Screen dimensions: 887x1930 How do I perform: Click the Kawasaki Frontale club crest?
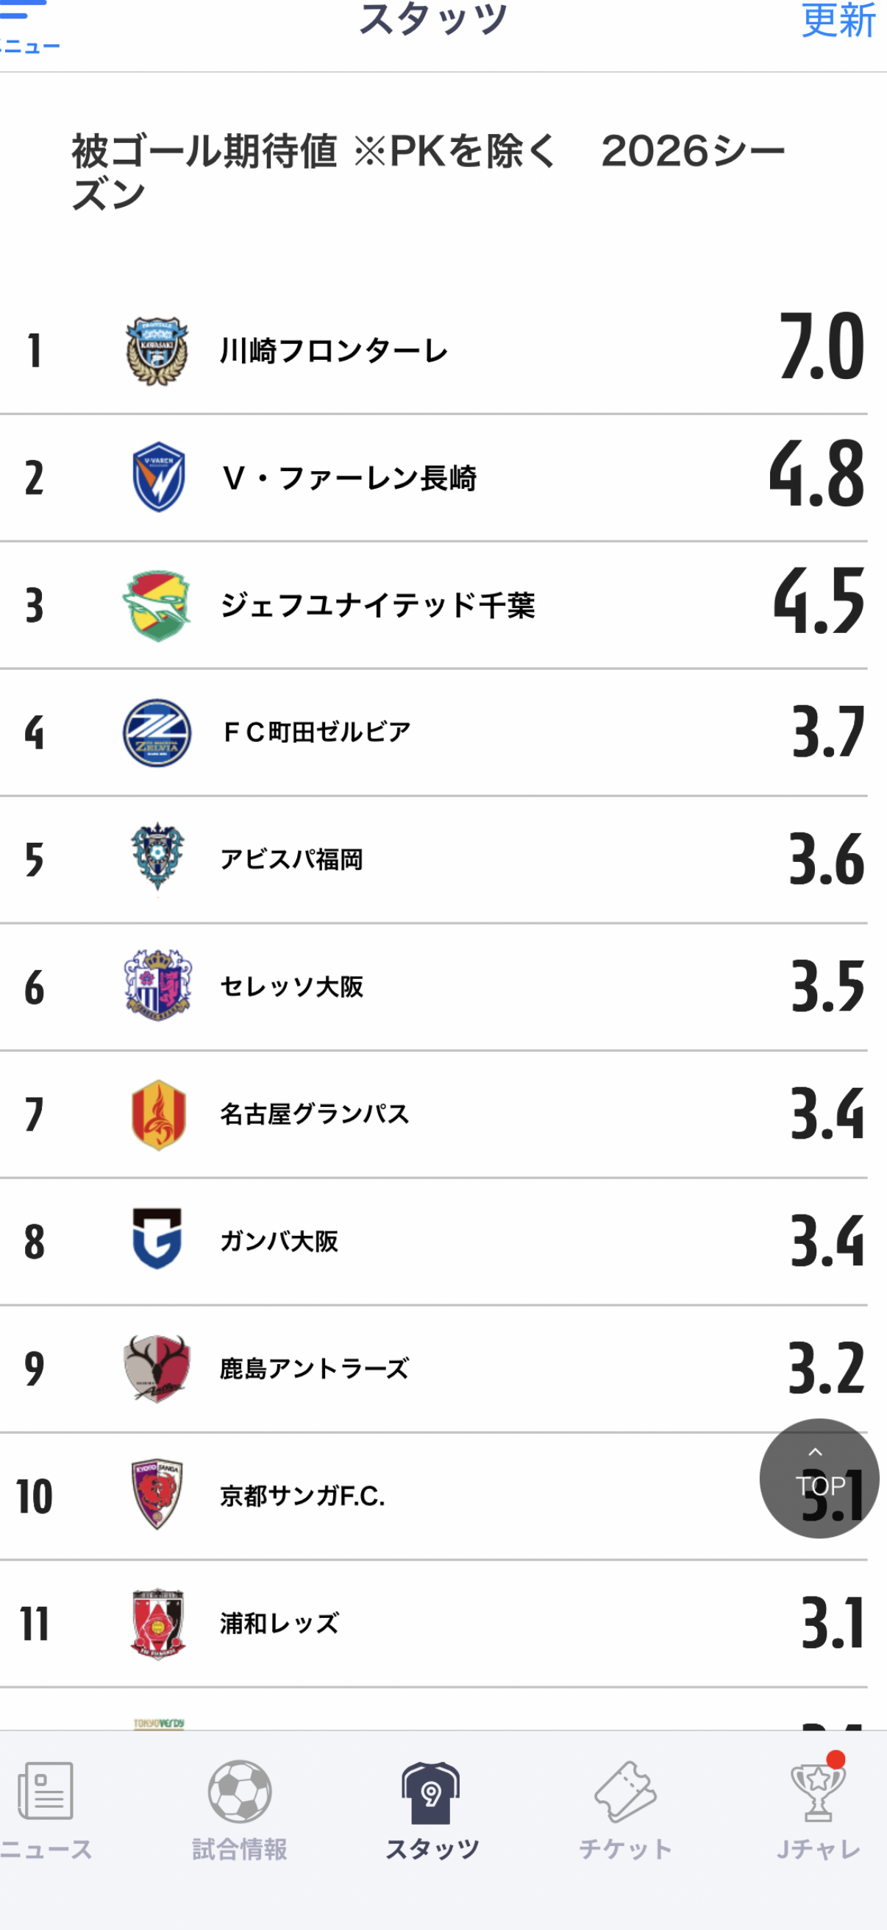click(x=157, y=350)
